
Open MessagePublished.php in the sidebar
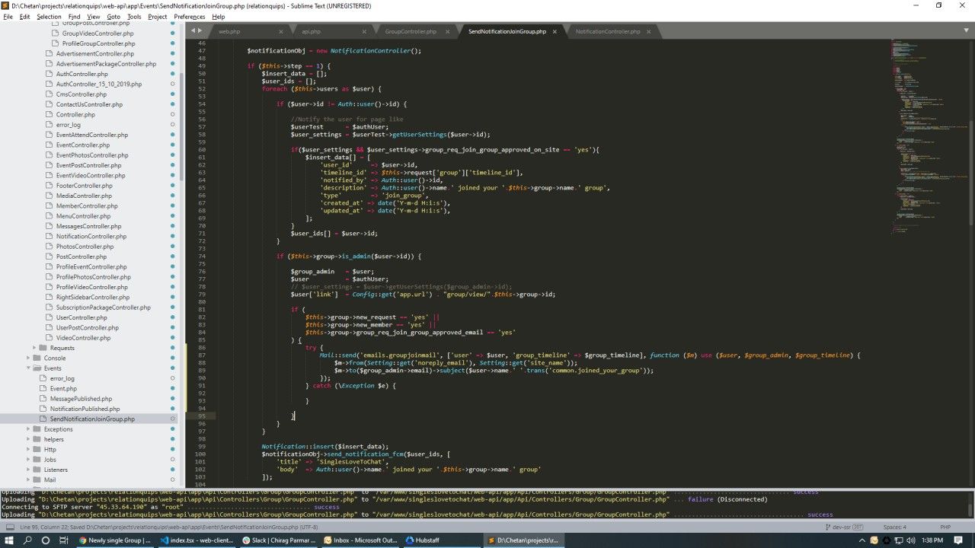point(81,399)
